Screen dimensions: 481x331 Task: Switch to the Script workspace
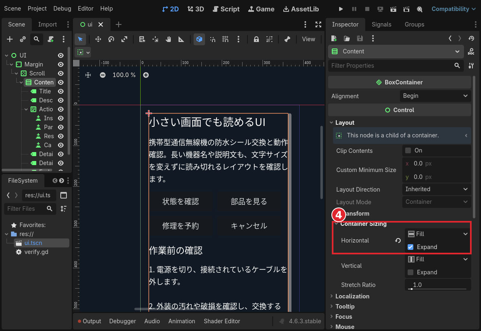point(226,9)
